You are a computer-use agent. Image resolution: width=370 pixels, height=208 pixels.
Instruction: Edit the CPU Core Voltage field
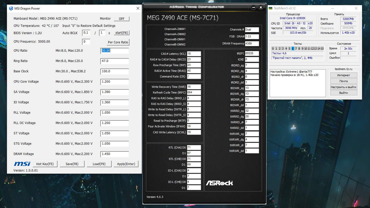pos(115,82)
